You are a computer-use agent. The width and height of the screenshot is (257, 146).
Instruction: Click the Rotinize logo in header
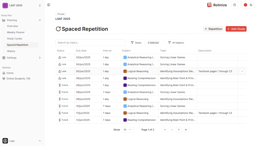coord(209,5)
